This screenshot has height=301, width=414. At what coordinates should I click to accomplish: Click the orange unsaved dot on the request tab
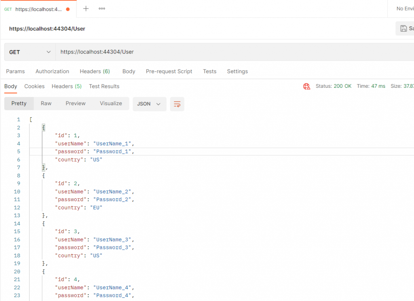point(68,9)
